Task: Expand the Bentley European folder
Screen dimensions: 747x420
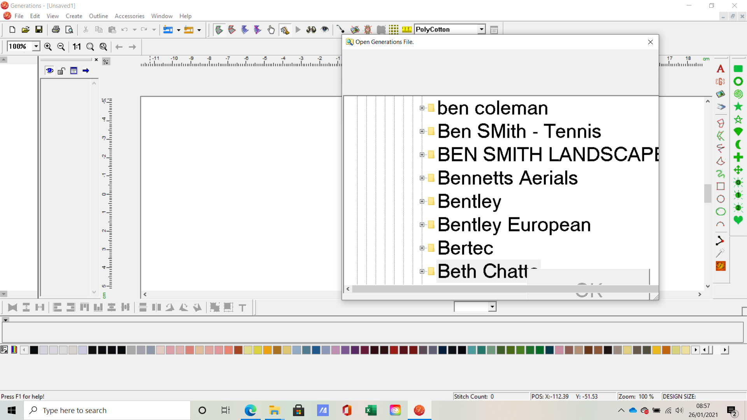Action: (x=422, y=225)
